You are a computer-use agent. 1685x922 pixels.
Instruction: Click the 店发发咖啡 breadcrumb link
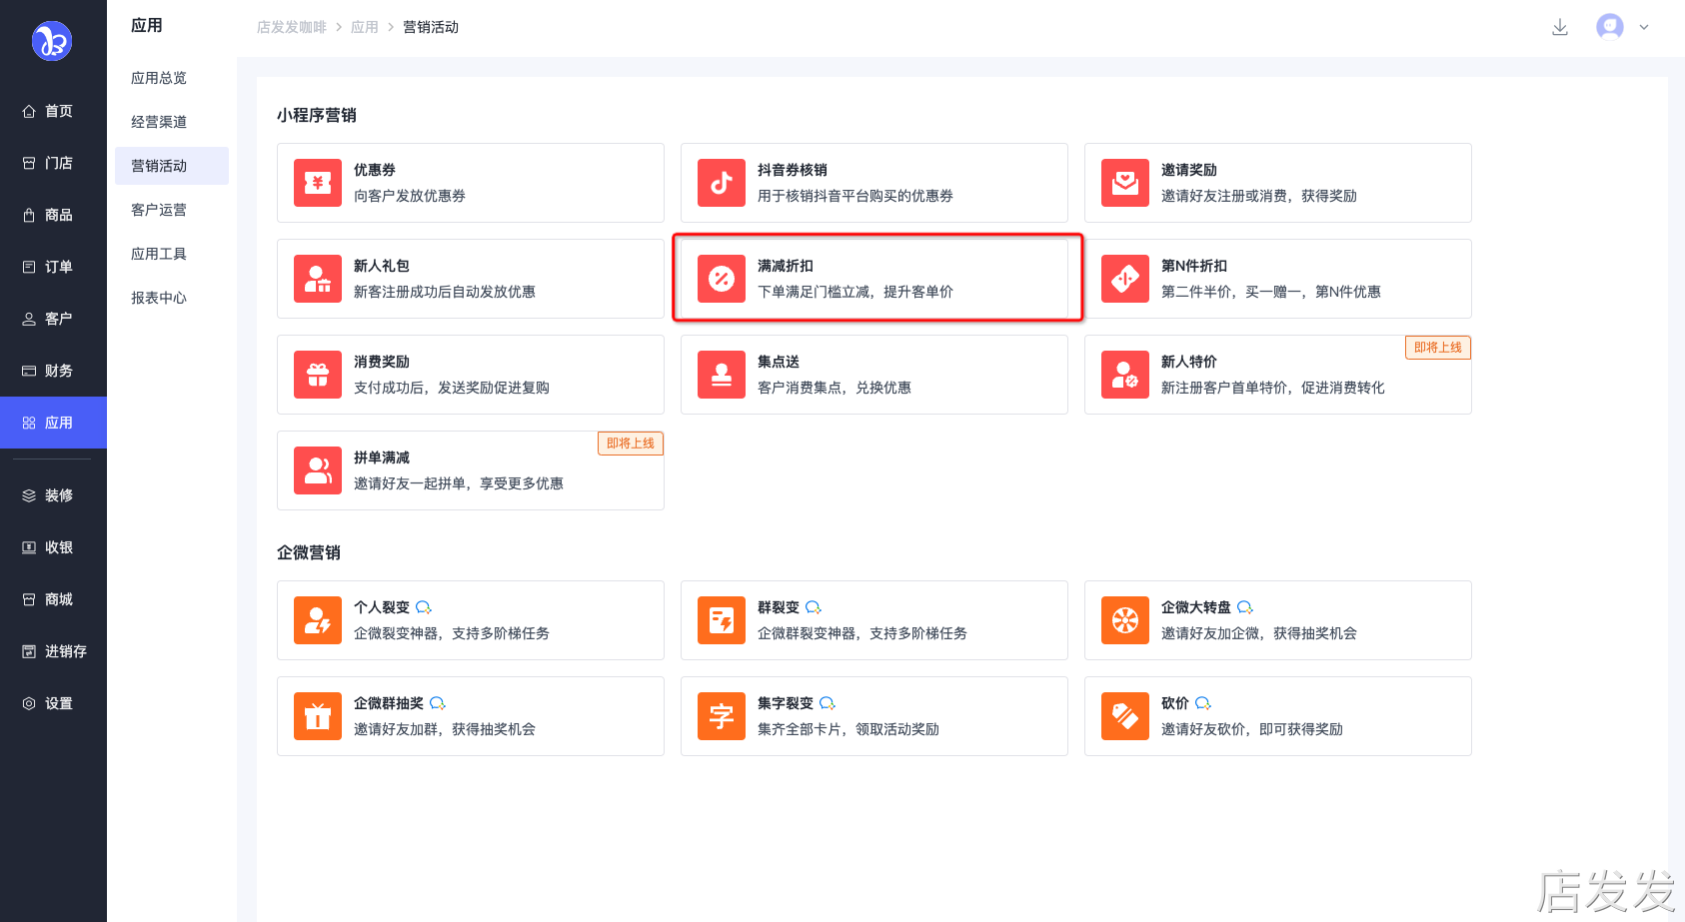click(x=292, y=27)
